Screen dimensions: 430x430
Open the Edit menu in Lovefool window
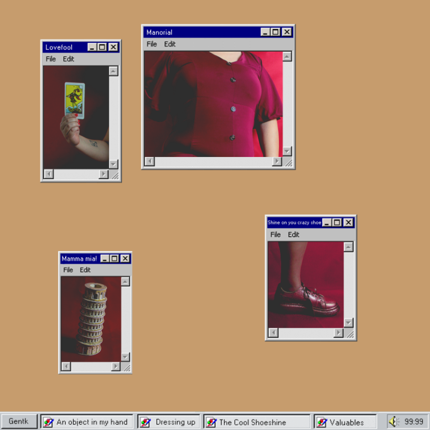[69, 59]
